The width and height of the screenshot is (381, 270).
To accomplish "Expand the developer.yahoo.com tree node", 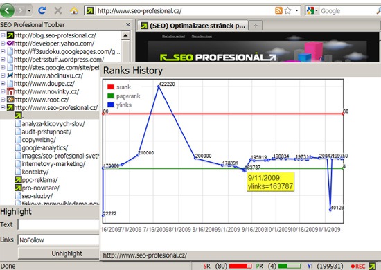I will point(3,44).
